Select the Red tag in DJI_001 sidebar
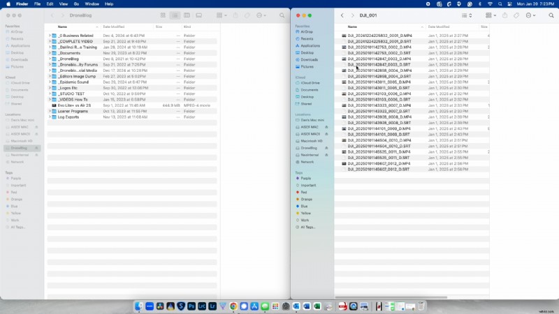559x314 pixels. coord(305,192)
